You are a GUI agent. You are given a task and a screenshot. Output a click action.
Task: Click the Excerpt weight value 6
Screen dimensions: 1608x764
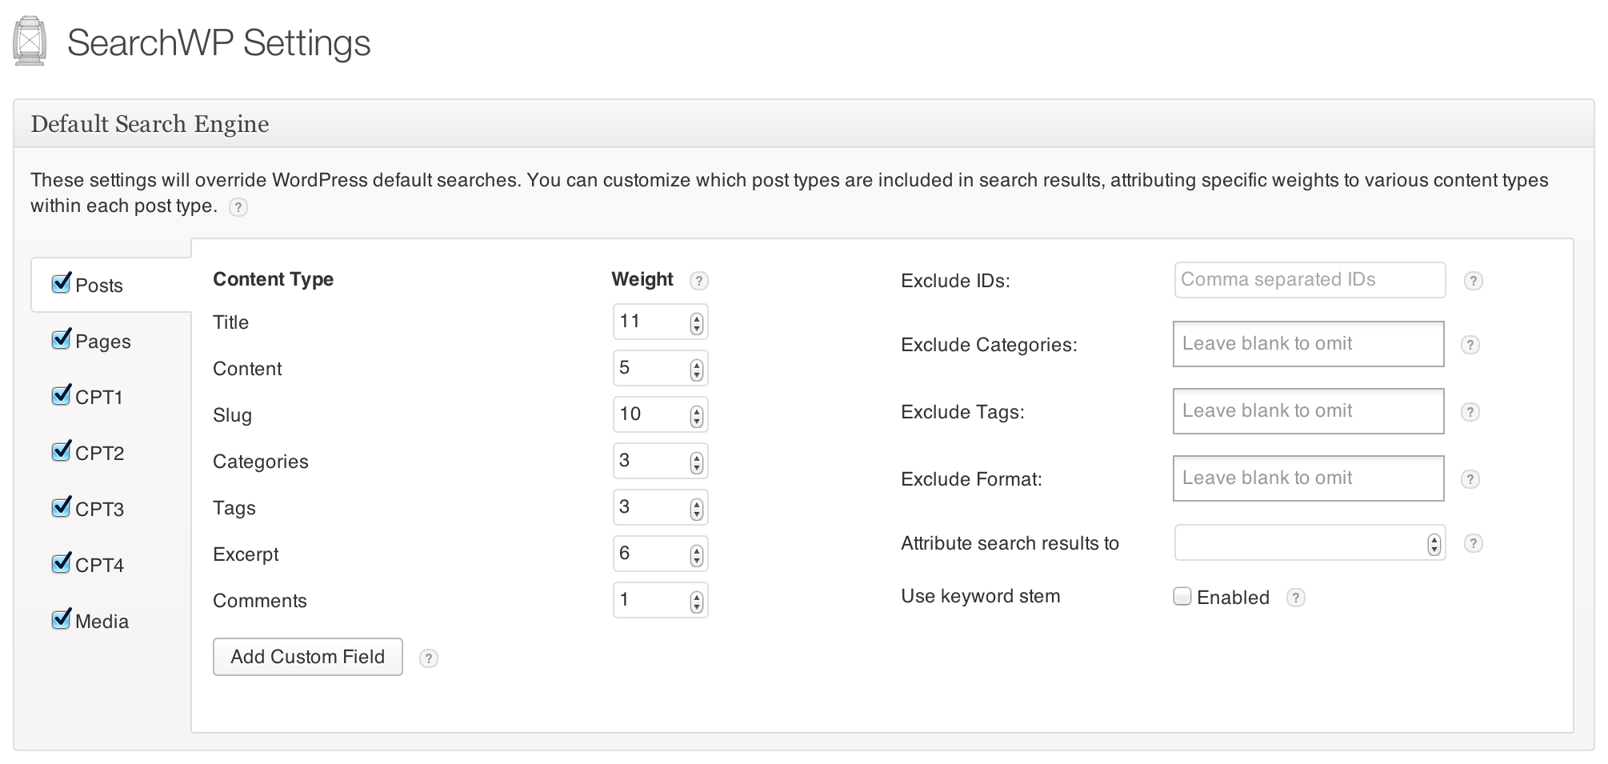(x=625, y=554)
